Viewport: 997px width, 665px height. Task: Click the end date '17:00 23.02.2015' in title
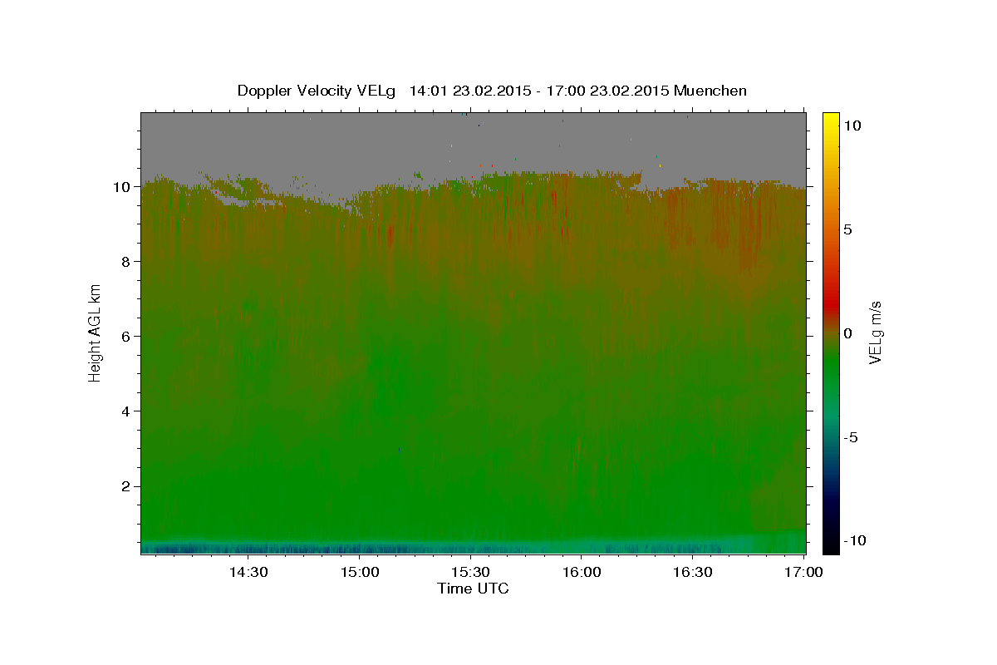tap(607, 91)
